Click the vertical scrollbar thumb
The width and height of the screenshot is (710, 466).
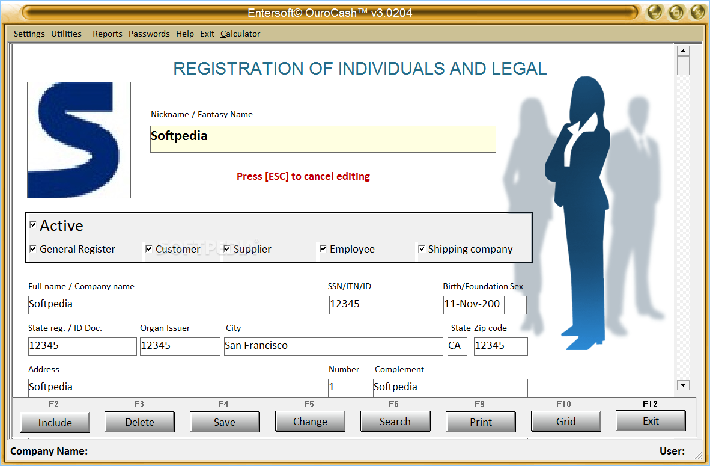683,66
